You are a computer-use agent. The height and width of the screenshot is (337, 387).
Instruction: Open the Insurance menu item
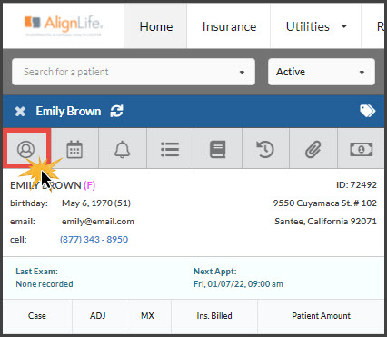(x=229, y=26)
